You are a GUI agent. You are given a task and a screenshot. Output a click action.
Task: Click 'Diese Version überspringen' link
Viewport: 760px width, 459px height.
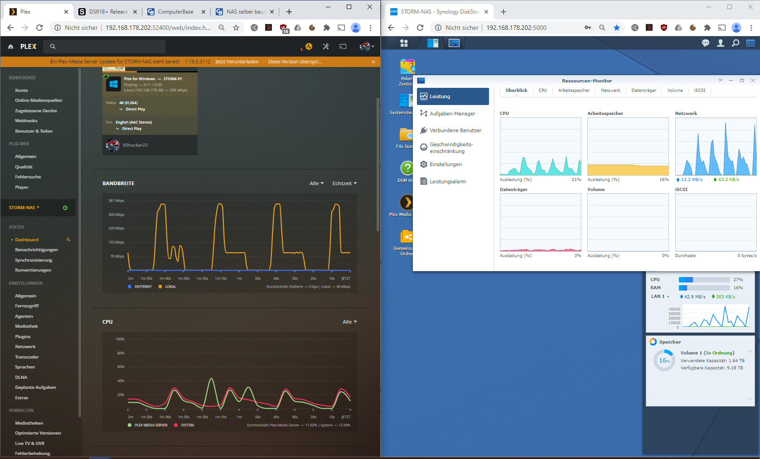pos(295,62)
